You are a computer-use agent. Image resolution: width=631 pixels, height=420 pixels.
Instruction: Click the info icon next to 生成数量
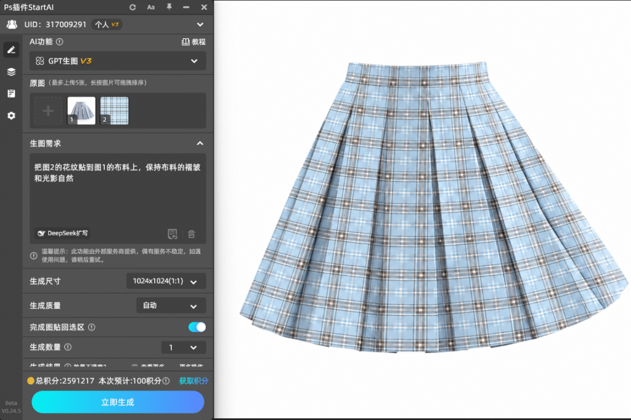pyautogui.click(x=68, y=347)
